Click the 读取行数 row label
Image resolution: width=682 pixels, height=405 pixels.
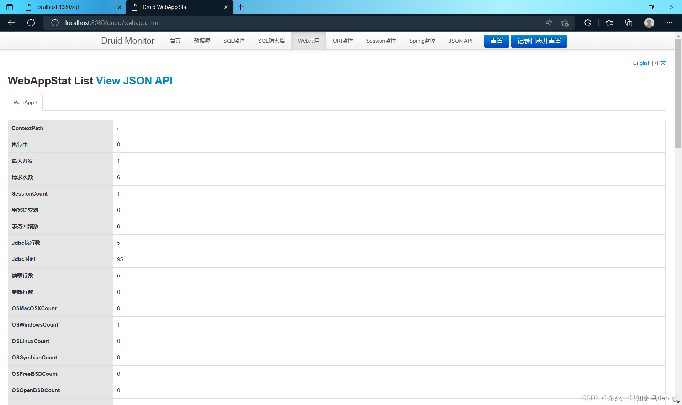[22, 276]
